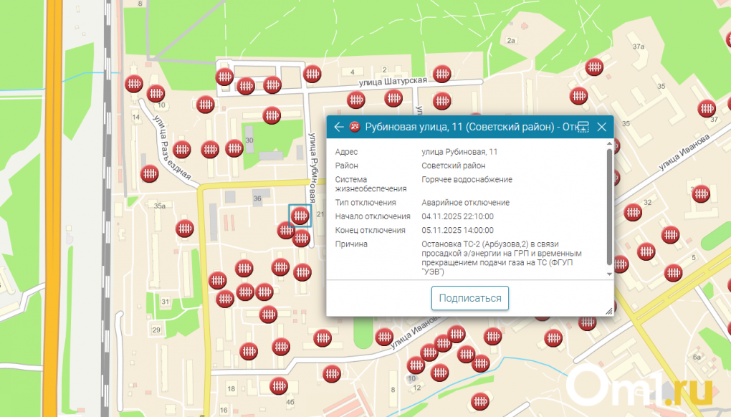Select outage marker near building 4б
731x417 pixels.
pos(279,386)
